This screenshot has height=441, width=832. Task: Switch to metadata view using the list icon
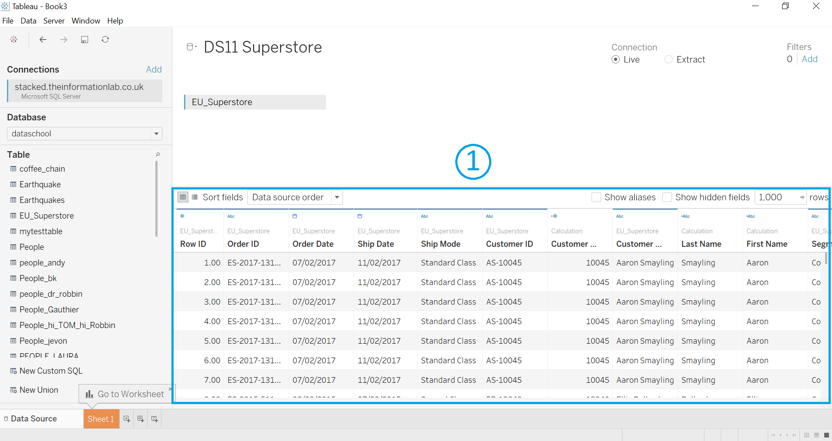click(x=194, y=197)
